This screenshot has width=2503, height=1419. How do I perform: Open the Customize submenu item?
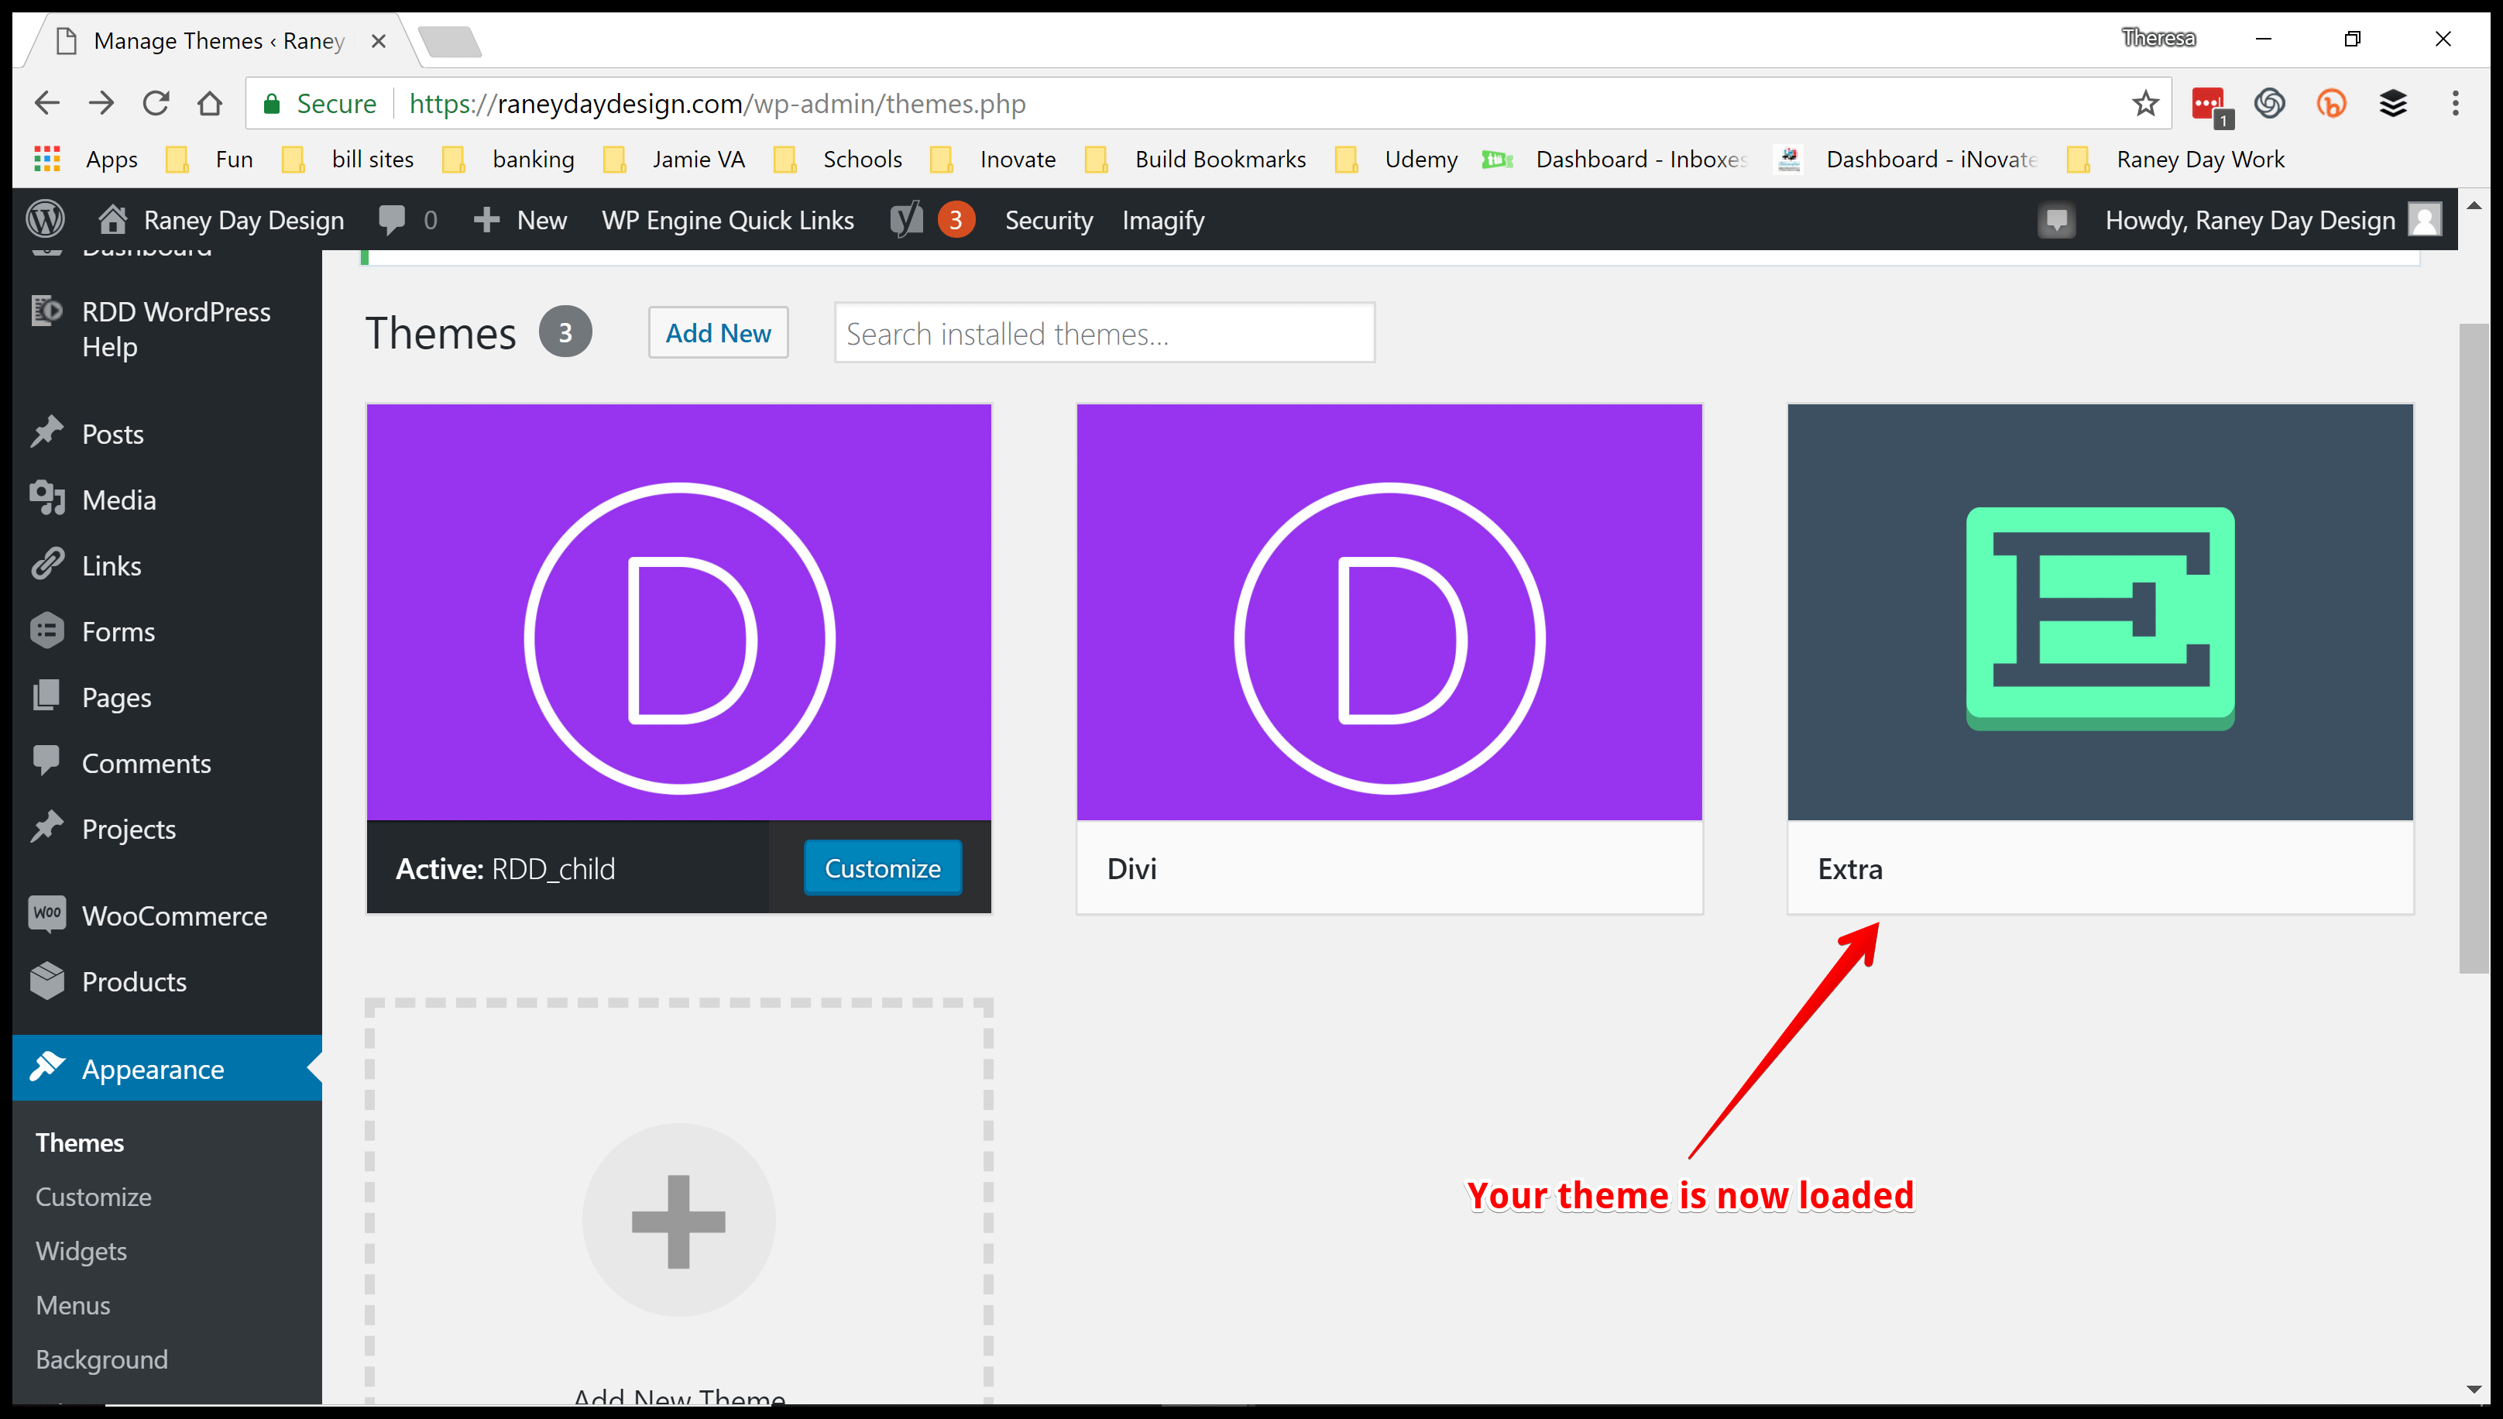94,1197
